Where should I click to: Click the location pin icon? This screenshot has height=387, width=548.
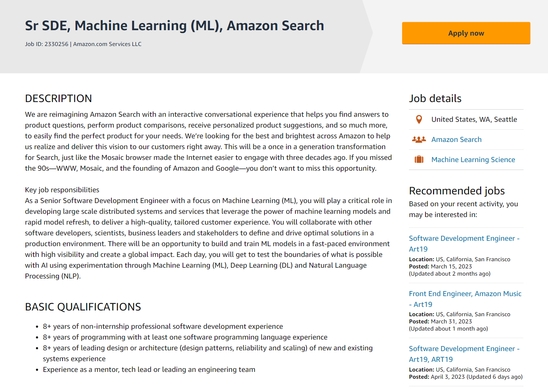(419, 119)
